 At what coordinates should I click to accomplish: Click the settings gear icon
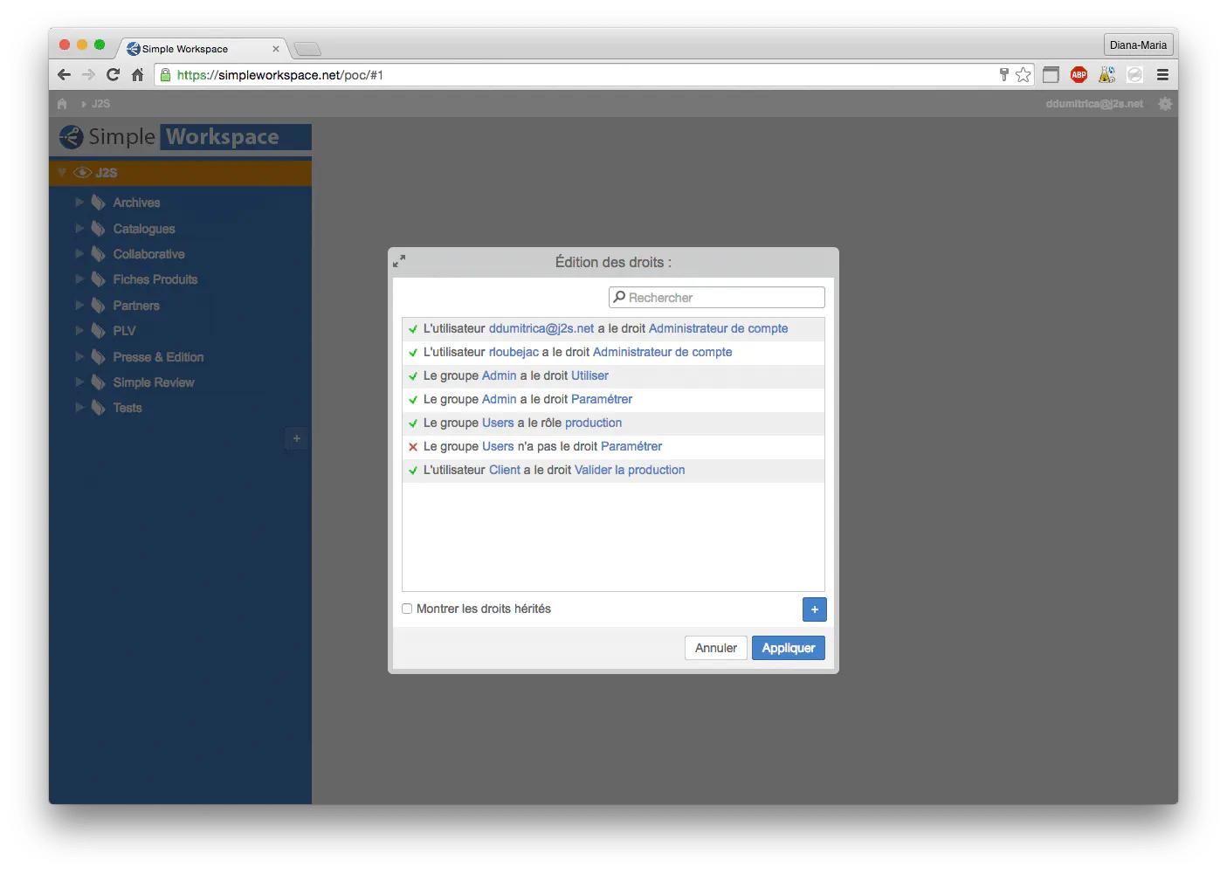pyautogui.click(x=1165, y=104)
